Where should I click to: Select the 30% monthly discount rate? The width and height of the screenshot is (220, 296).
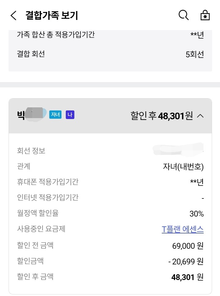pos(196,214)
